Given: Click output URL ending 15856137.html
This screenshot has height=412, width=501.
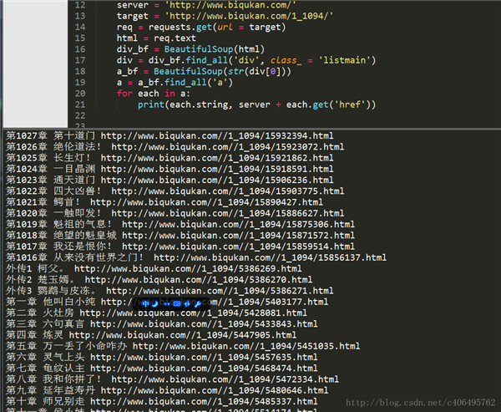Looking at the screenshot, I should [270, 258].
